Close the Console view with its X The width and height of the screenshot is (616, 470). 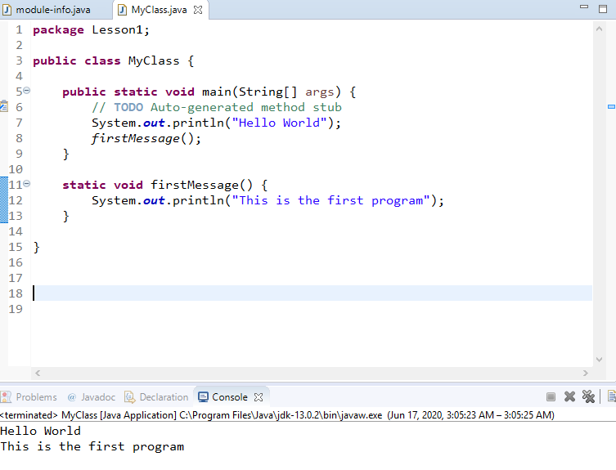[259, 397]
